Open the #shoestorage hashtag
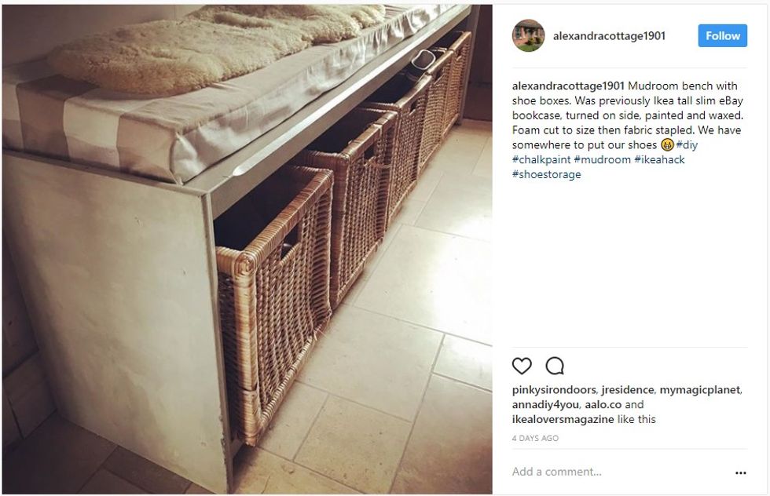This screenshot has height=496, width=770. tap(547, 174)
